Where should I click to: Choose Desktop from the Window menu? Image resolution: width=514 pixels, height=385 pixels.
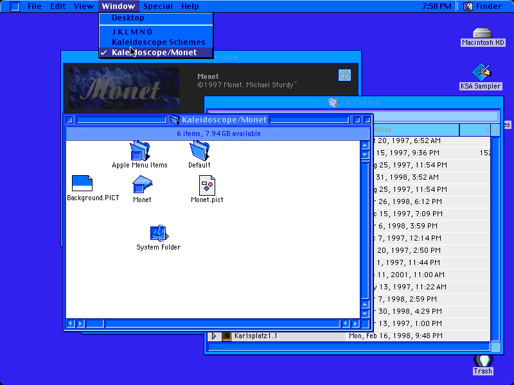[x=156, y=18]
